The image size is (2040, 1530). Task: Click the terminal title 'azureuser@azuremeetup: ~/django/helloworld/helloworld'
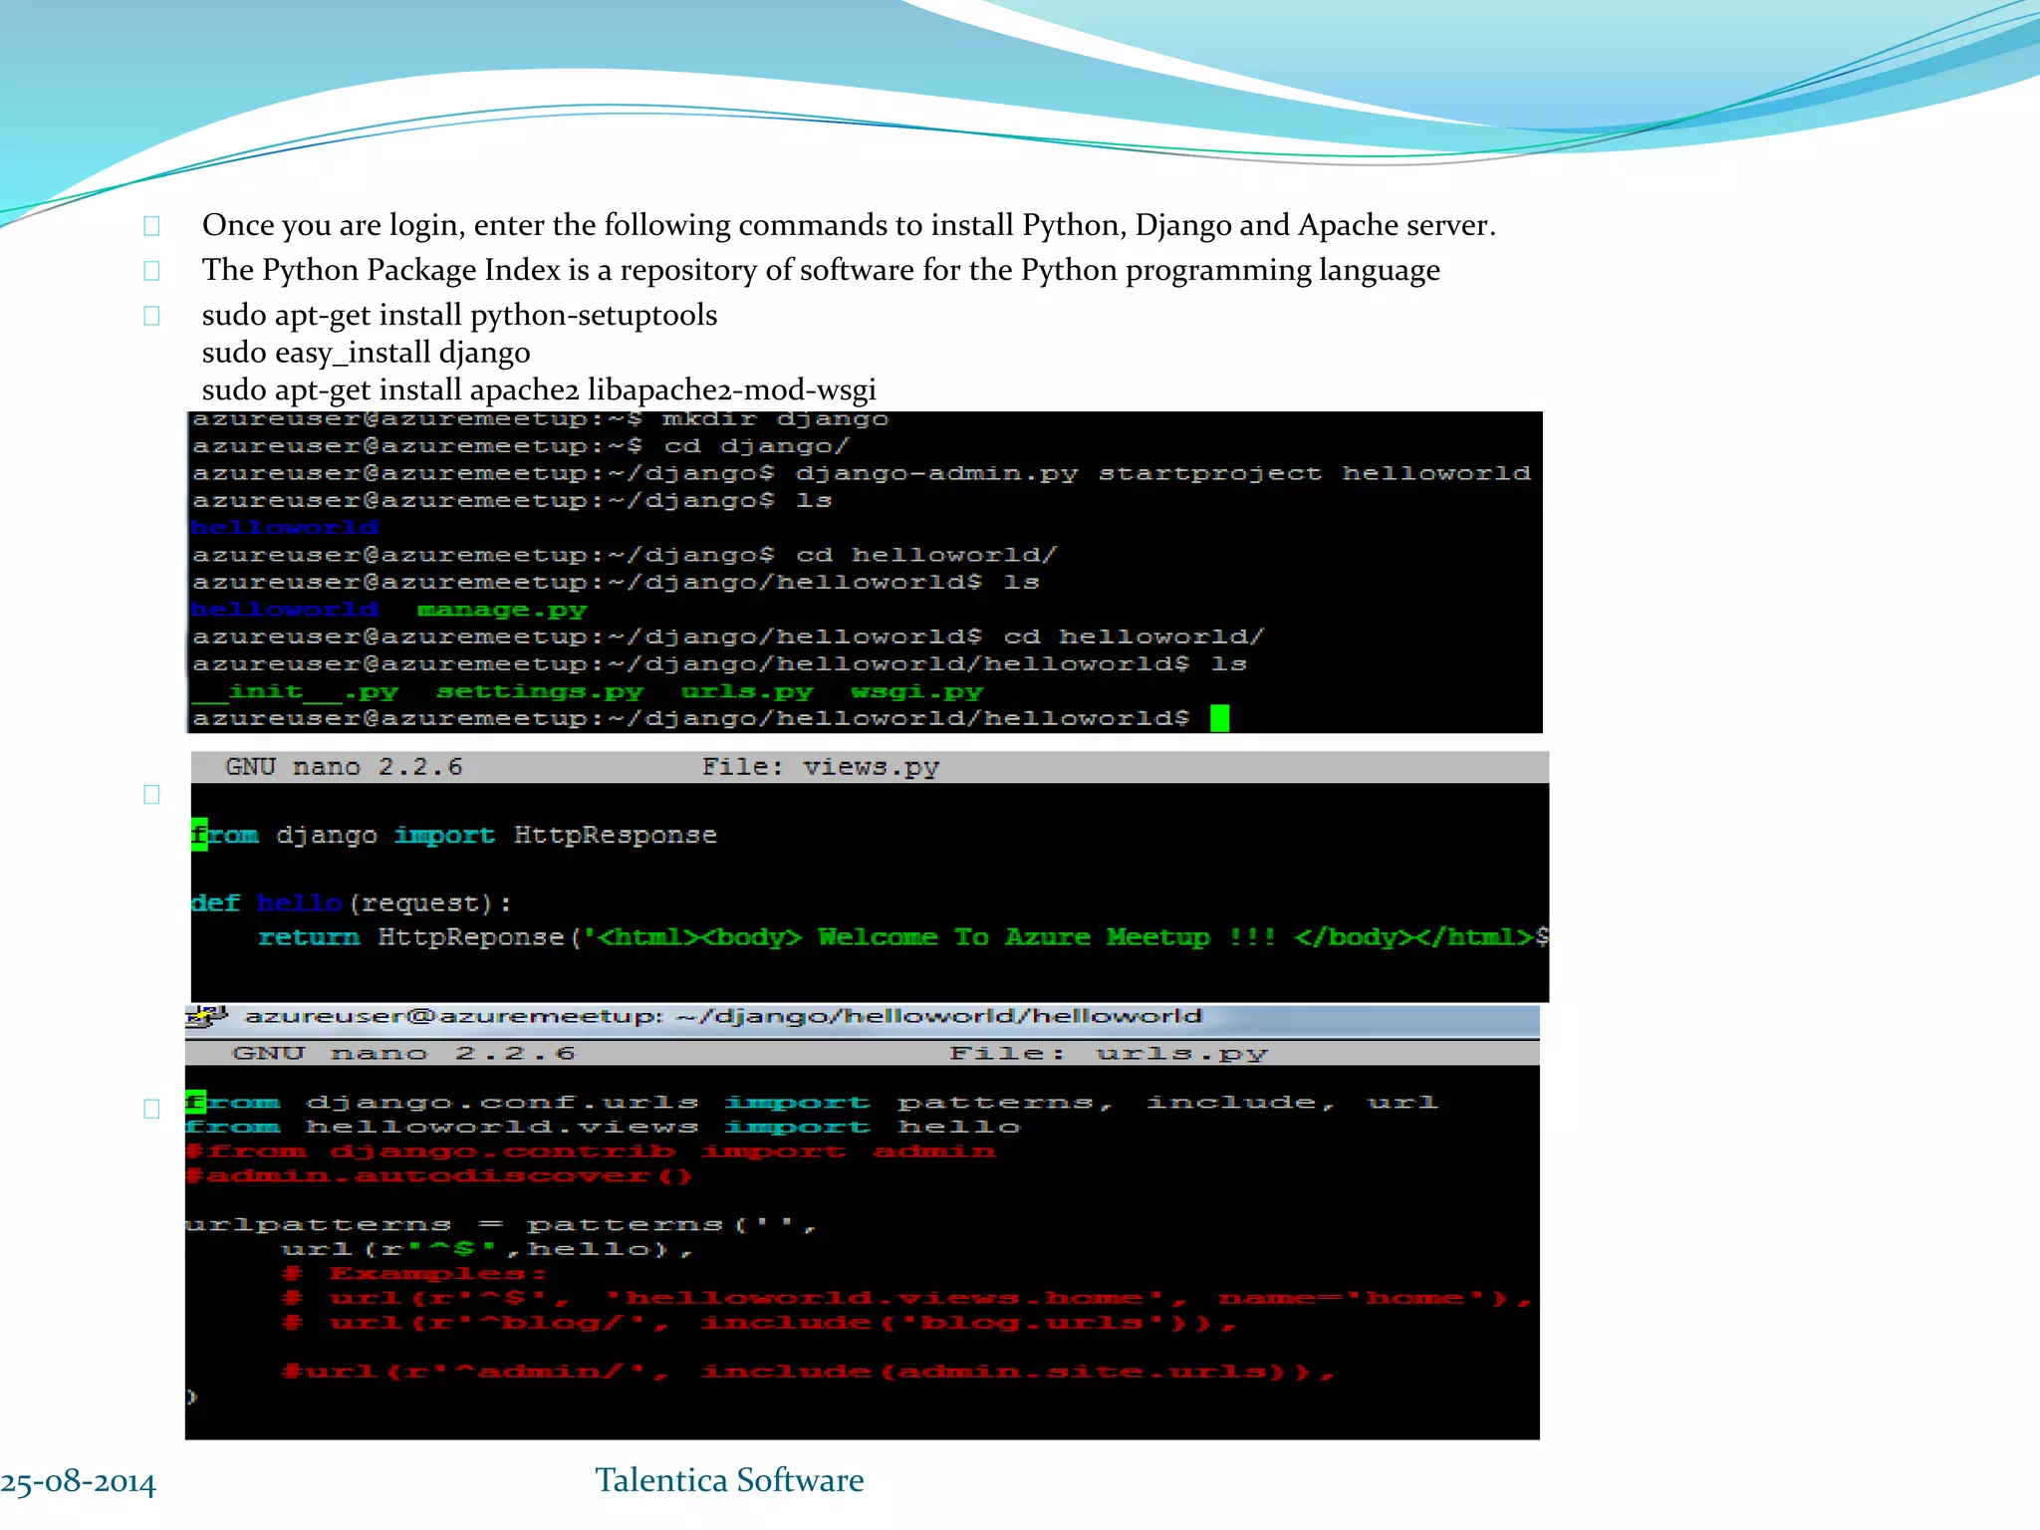point(724,1016)
